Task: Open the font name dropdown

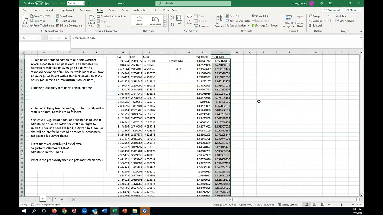Action: [x=83, y=4]
